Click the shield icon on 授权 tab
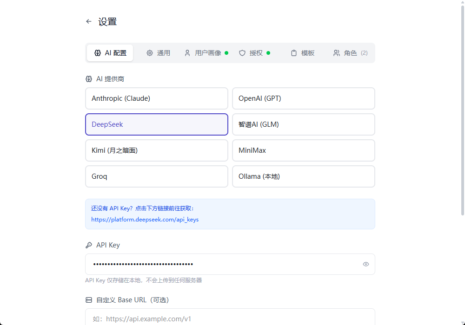This screenshot has width=465, height=325. [x=242, y=53]
